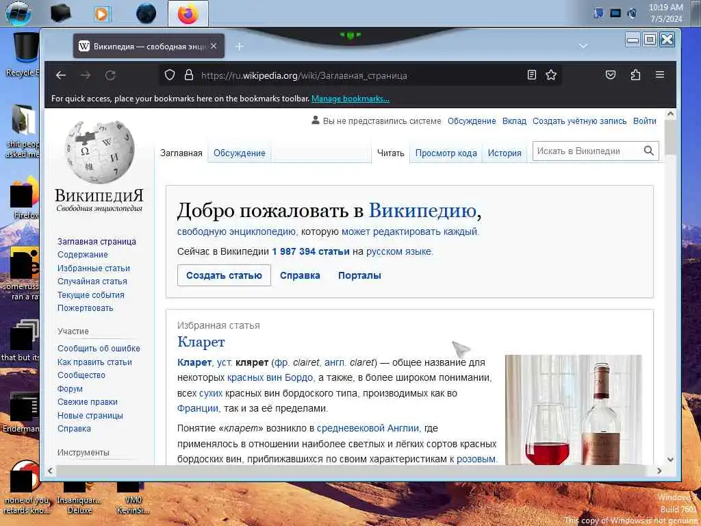701x526 pixels.
Task: Toggle reader view icon in address bar
Action: 531,75
